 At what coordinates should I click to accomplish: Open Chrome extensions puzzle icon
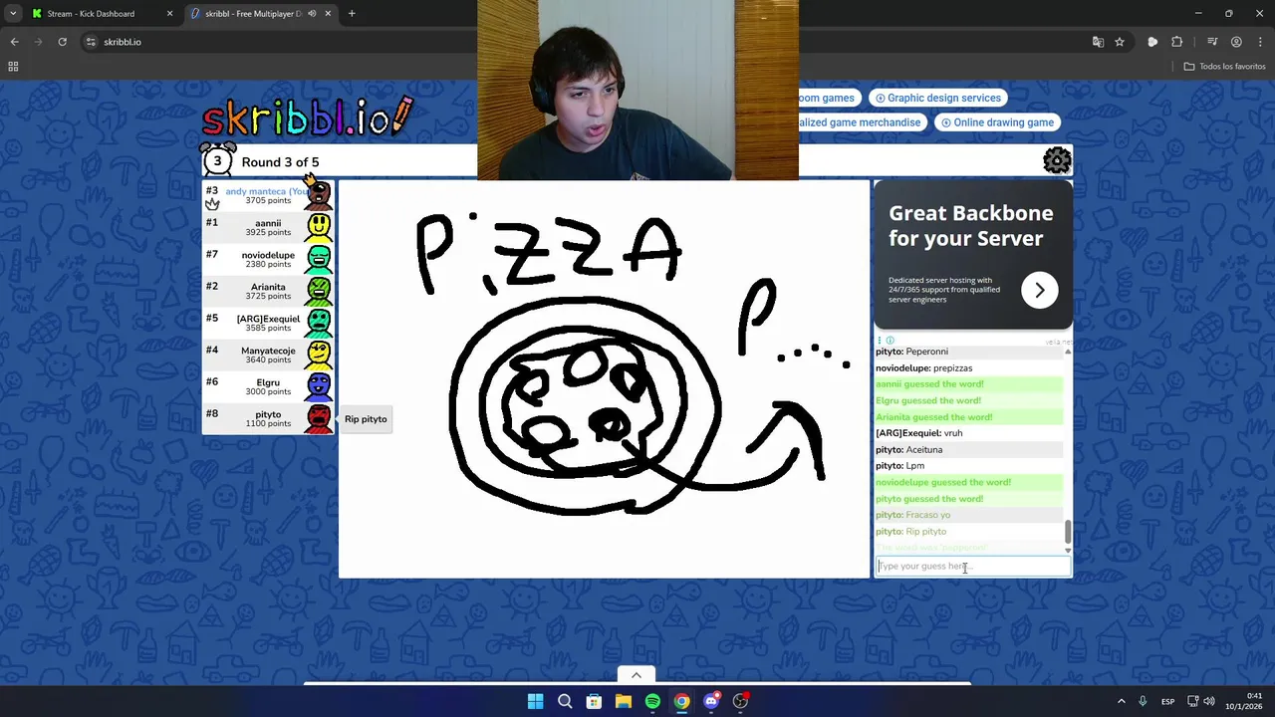(x=1177, y=42)
